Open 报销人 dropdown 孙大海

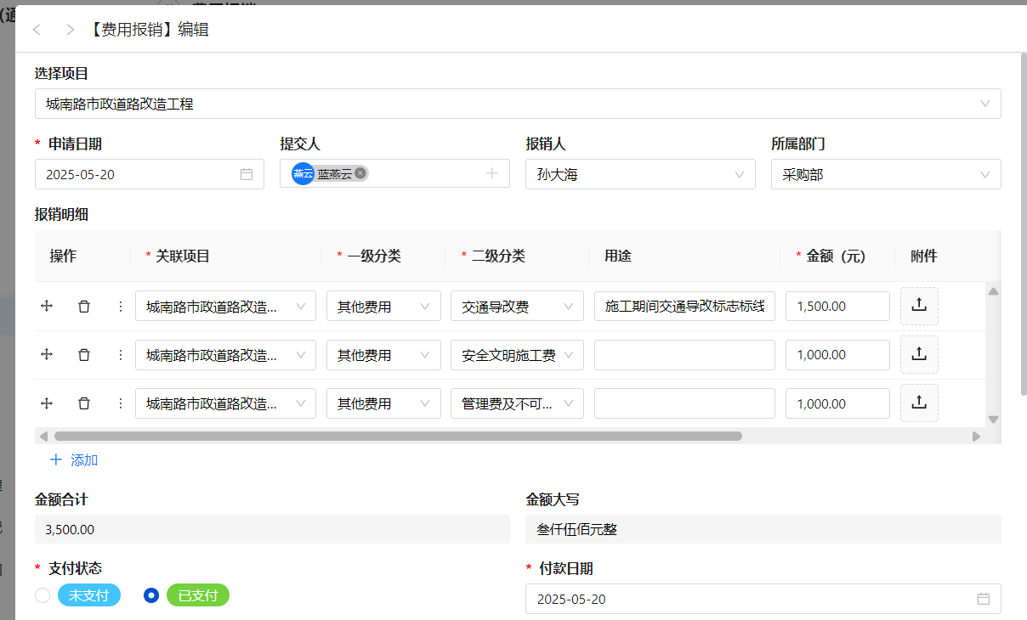click(640, 174)
